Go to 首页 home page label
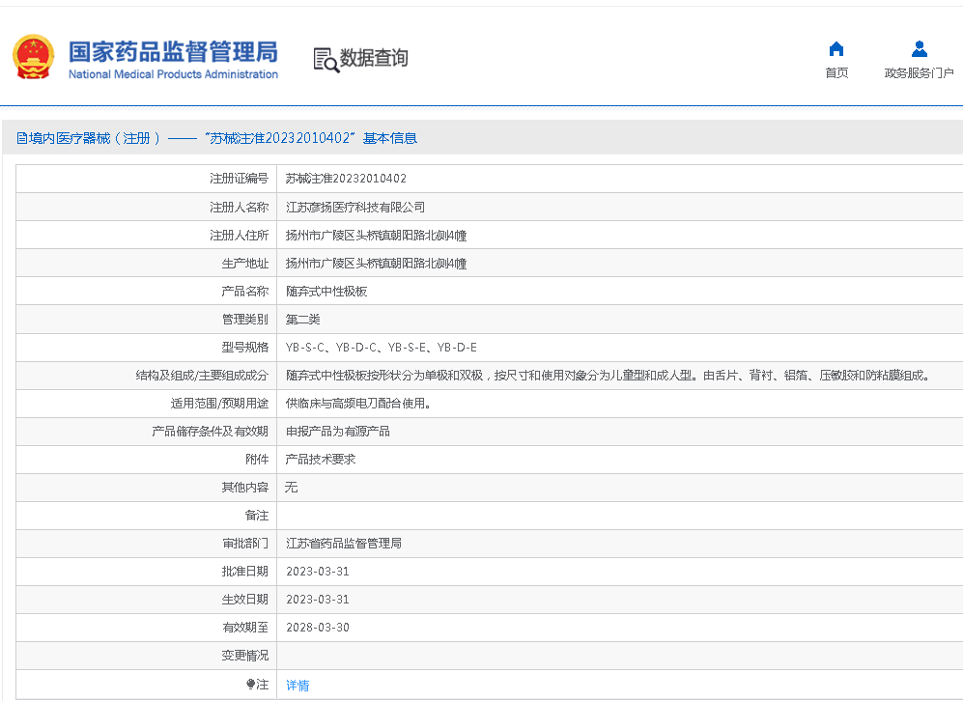 [836, 73]
